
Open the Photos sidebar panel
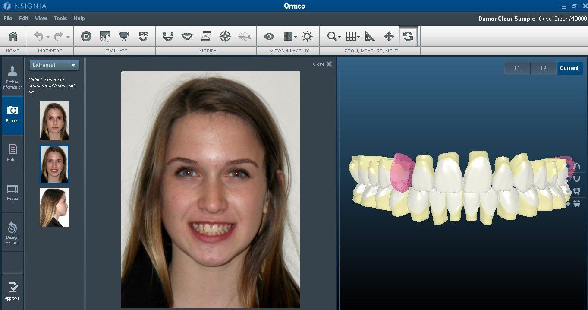(x=12, y=115)
